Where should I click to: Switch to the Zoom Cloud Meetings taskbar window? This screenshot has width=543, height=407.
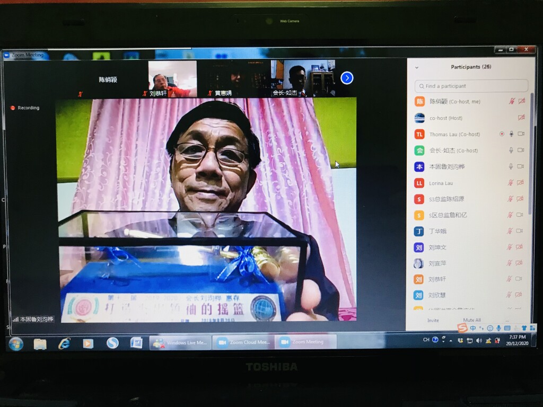pyautogui.click(x=243, y=342)
